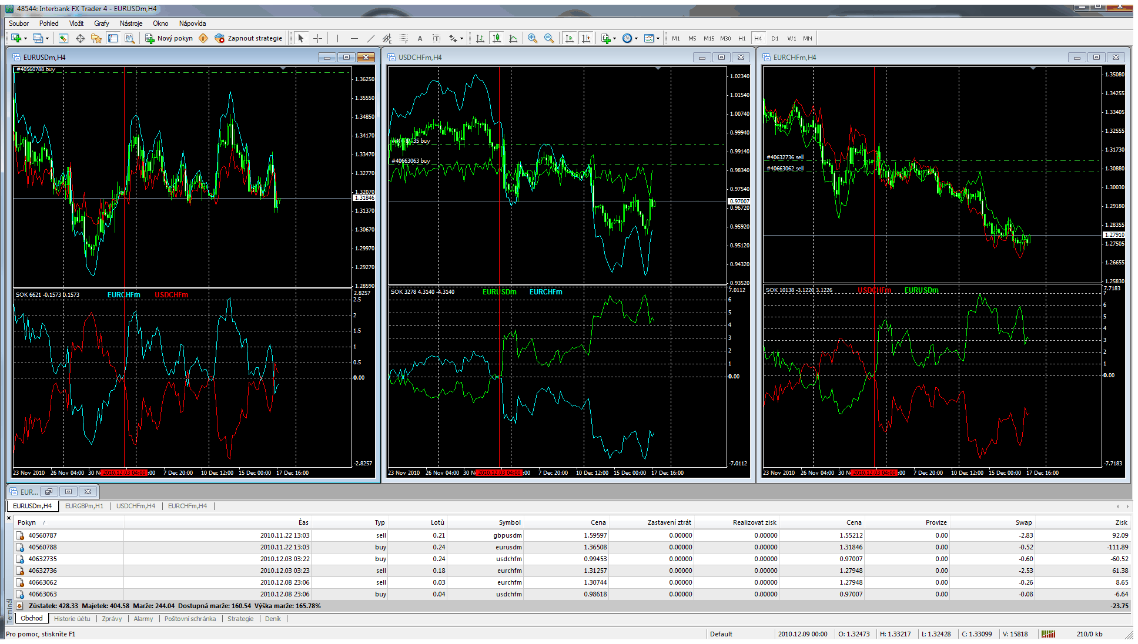The width and height of the screenshot is (1138, 644).
Task: Open the Data Window crosshair-target icon
Action: click(80, 38)
